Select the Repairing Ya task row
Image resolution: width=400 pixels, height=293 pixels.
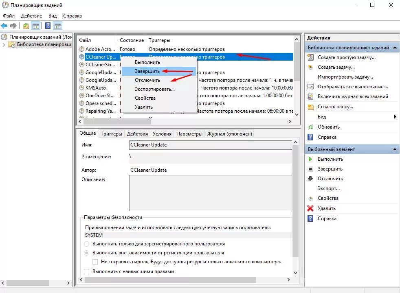[x=101, y=111]
